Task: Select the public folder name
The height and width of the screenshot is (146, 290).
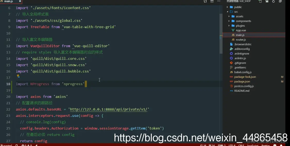Action: 238,7
